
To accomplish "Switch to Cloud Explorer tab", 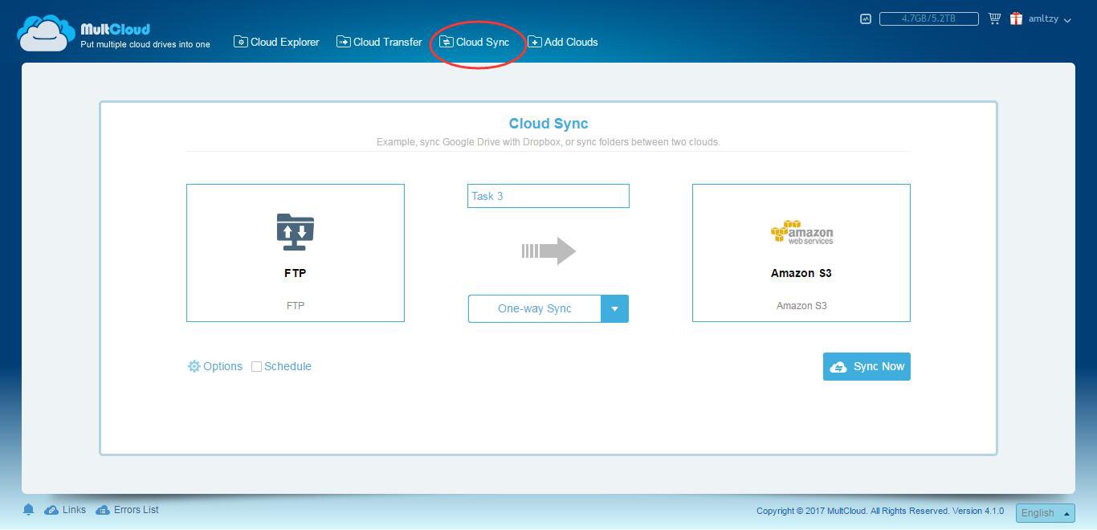I will (276, 42).
